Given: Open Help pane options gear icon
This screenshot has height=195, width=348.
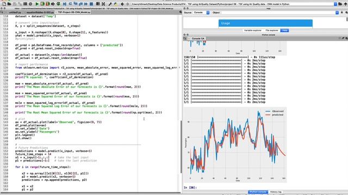Looking at the screenshot, I should click(346, 12).
